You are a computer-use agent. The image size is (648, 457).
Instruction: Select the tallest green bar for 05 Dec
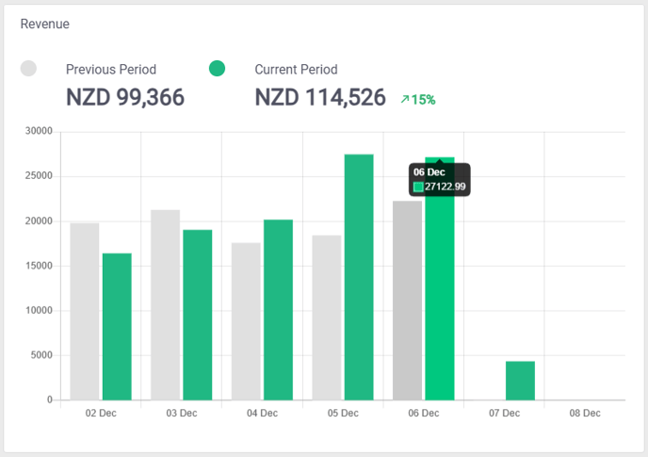(x=359, y=277)
